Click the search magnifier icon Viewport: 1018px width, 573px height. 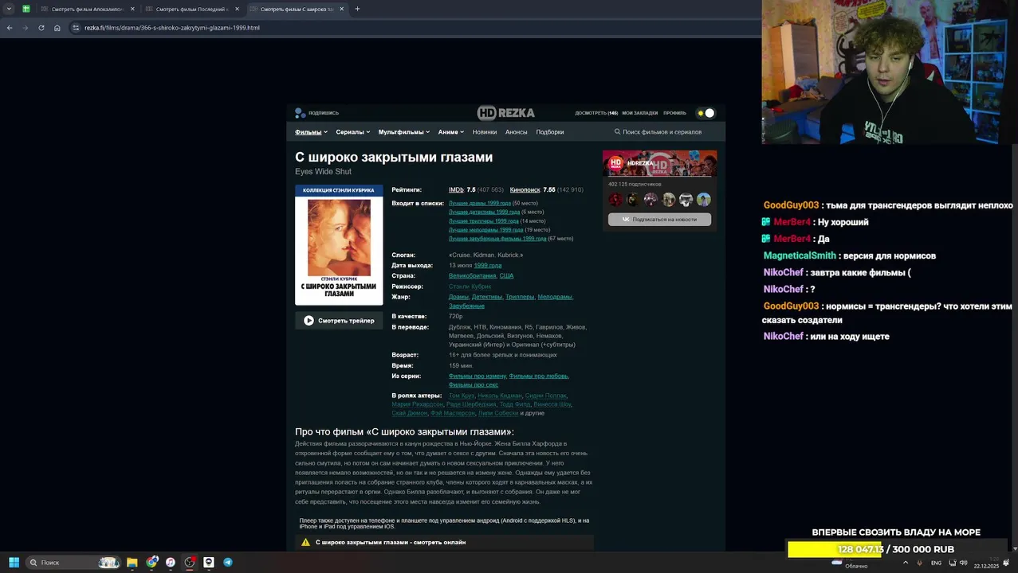pyautogui.click(x=617, y=132)
